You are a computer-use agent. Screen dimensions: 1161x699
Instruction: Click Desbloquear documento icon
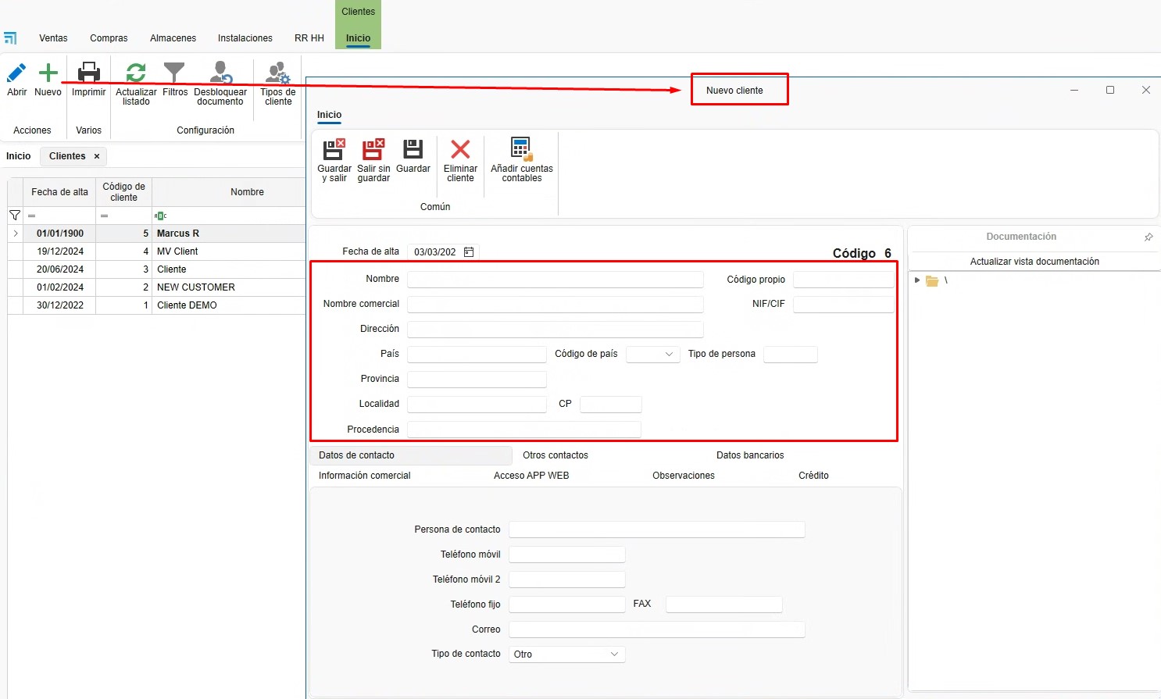pos(220,73)
